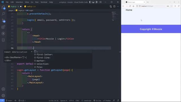Click the browser address bar localhost URL
Image resolution: width=181 pixels, height=102 pixels.
pyautogui.click(x=147, y=6)
